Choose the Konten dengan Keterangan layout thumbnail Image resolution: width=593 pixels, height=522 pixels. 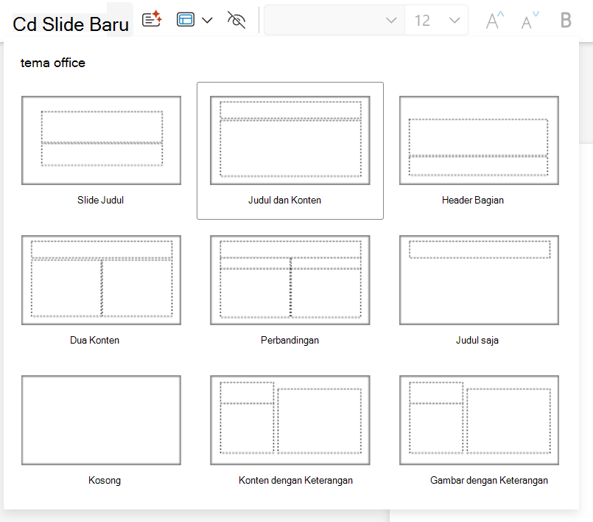[x=290, y=420]
